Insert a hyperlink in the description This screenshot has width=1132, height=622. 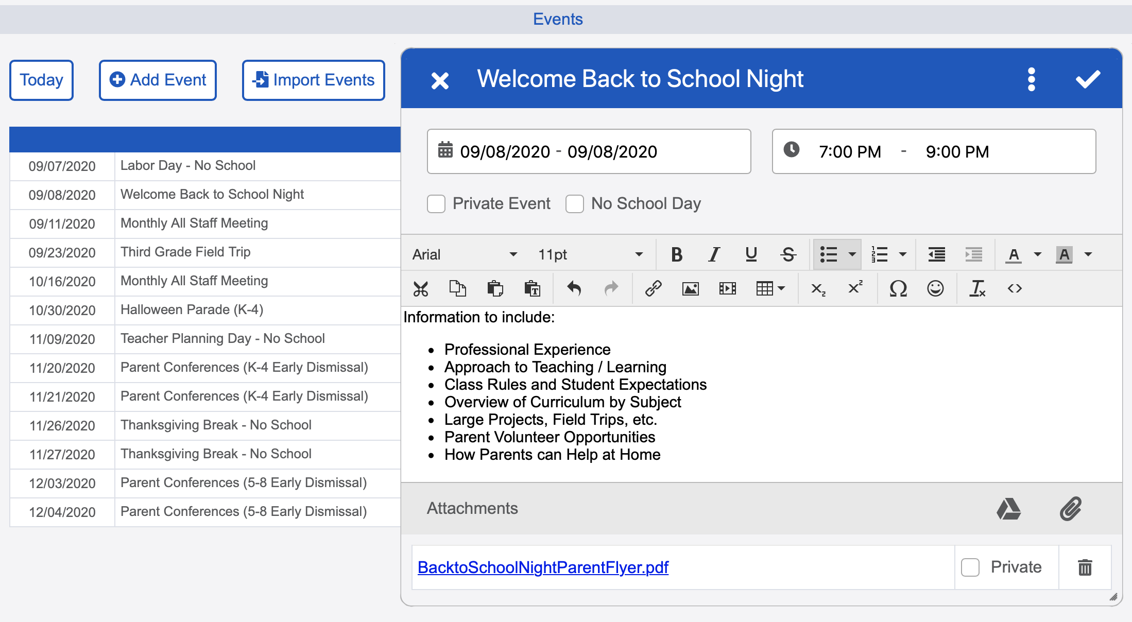point(653,288)
